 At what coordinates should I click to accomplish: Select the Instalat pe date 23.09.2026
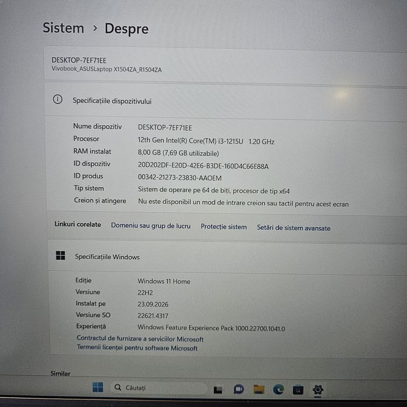pyautogui.click(x=153, y=304)
